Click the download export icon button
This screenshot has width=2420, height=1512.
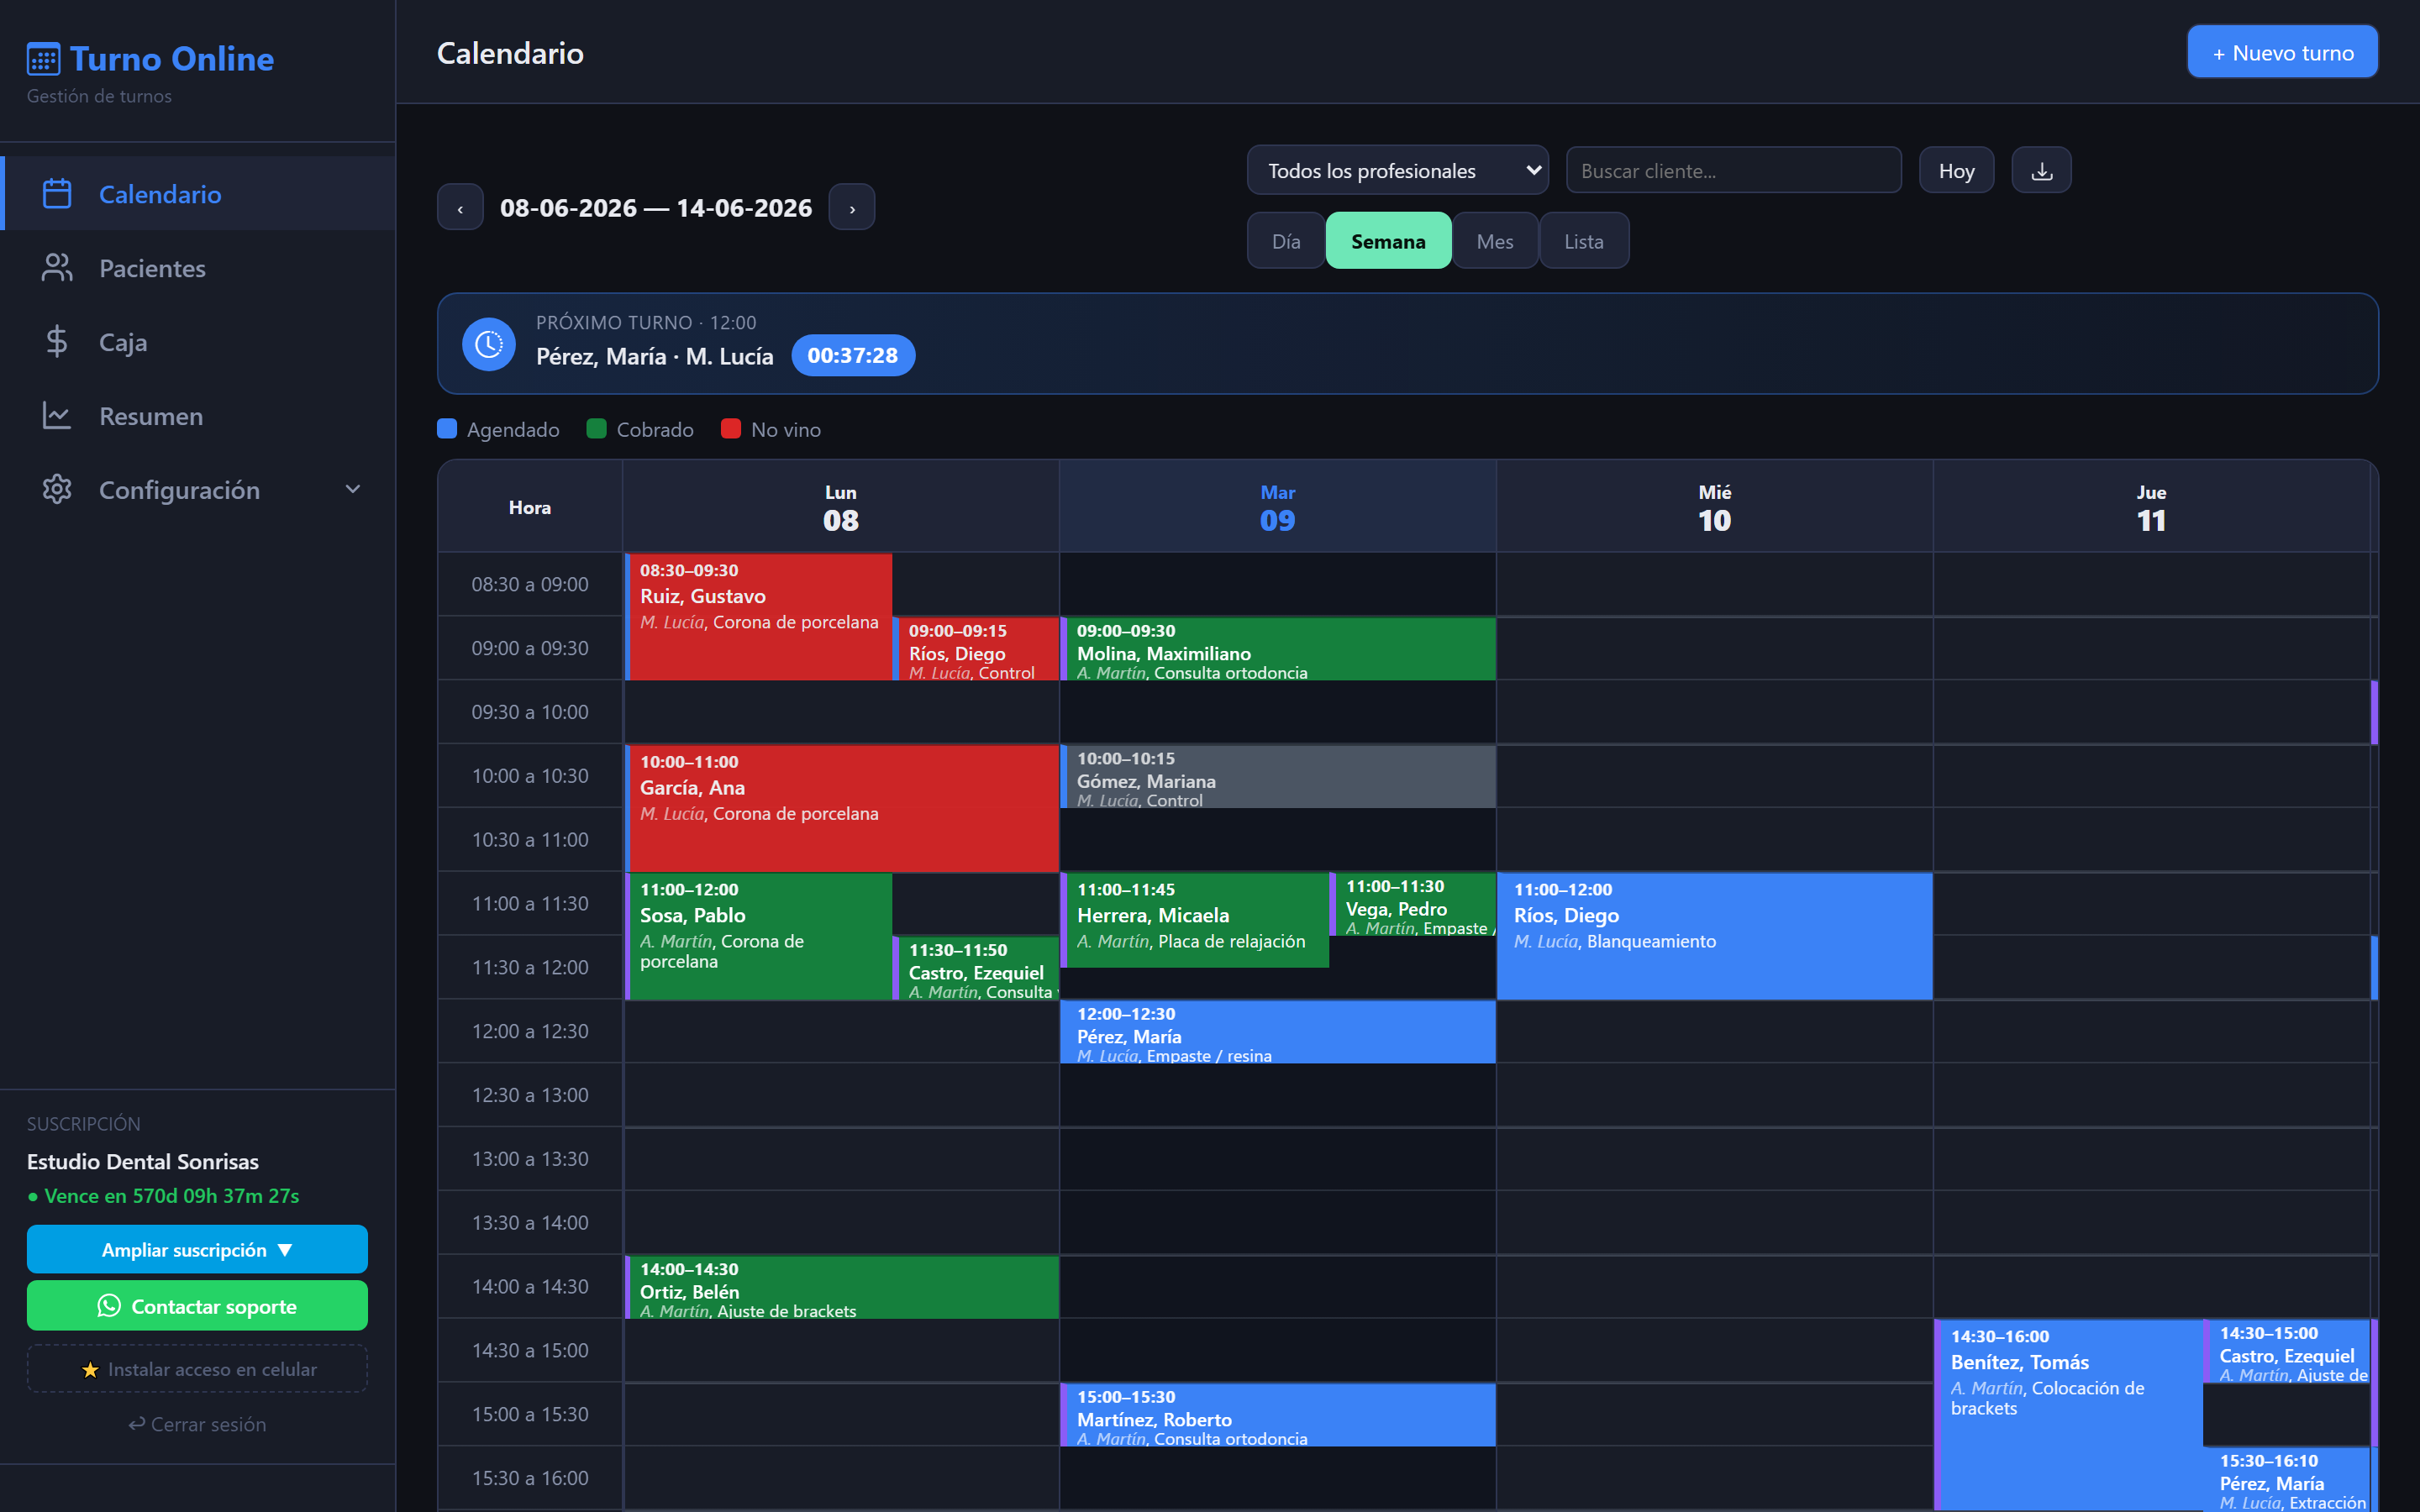(2042, 171)
